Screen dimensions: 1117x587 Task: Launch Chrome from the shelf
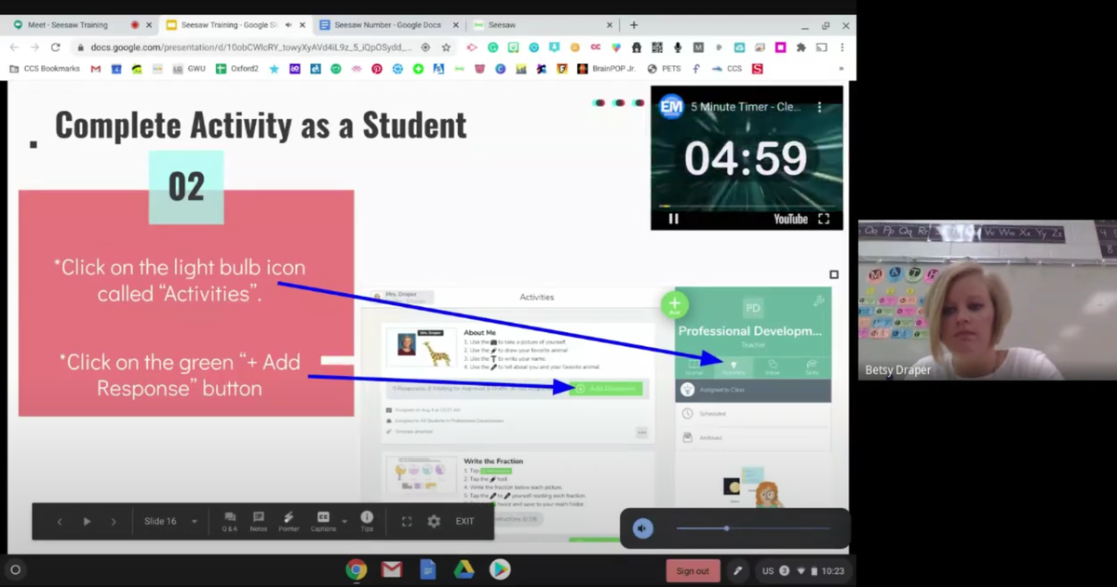coord(356,569)
